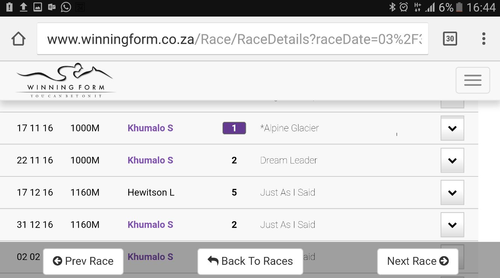This screenshot has width=500, height=278.
Task: Go to Next Race
Action: click(418, 261)
